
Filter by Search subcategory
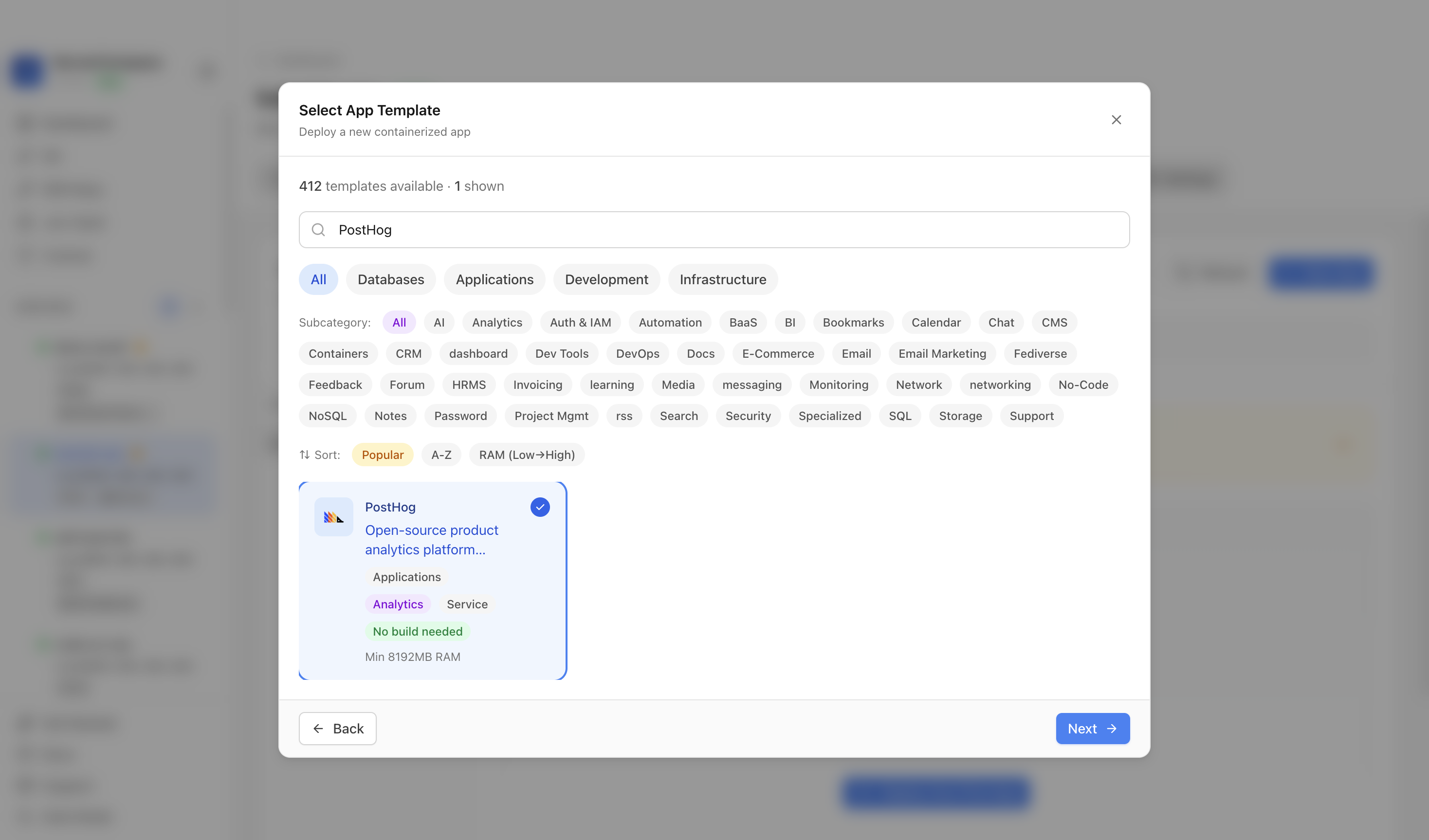click(x=679, y=416)
